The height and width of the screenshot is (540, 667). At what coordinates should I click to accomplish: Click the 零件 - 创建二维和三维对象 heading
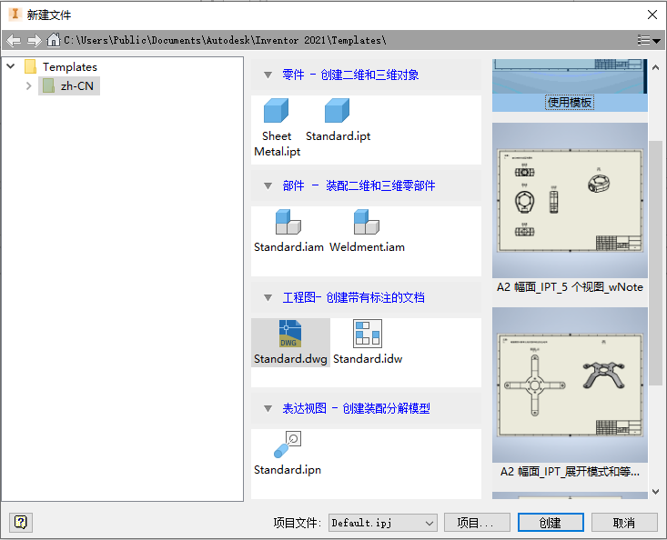tap(350, 75)
